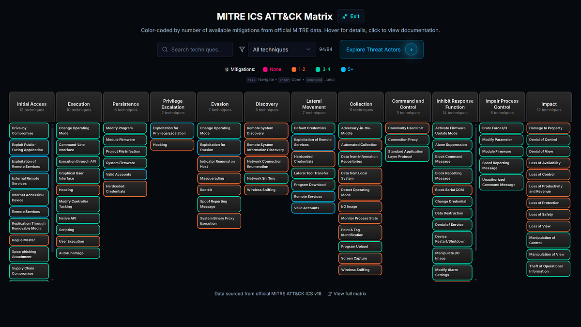Open Exploitation for Privilege Escalation card

pyautogui.click(x=172, y=131)
